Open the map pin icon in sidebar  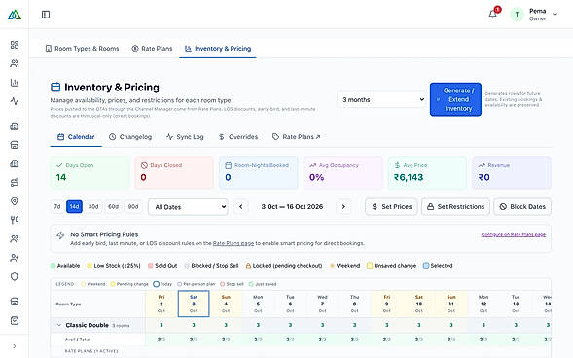pos(15,201)
